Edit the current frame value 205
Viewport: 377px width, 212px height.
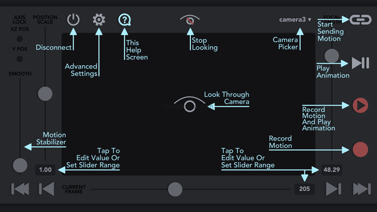click(304, 189)
